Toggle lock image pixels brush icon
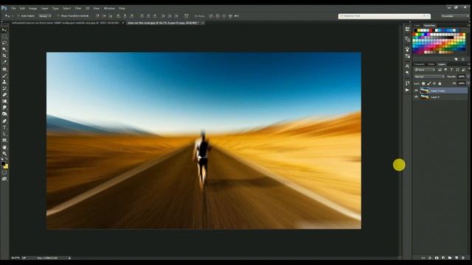The height and width of the screenshot is (265, 472). tap(428, 83)
